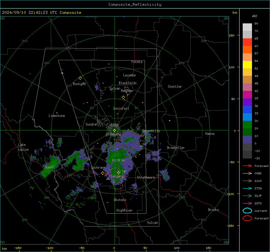Click the green 31JP arrow legend icon
This screenshot has height=252, width=270.
tap(247, 196)
